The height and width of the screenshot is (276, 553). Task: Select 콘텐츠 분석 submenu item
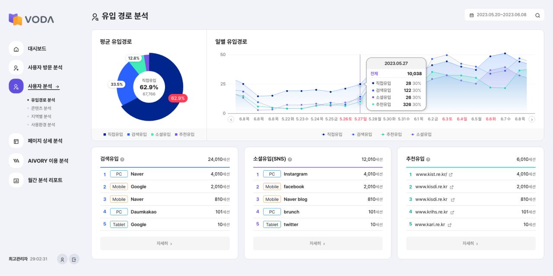[41, 108]
